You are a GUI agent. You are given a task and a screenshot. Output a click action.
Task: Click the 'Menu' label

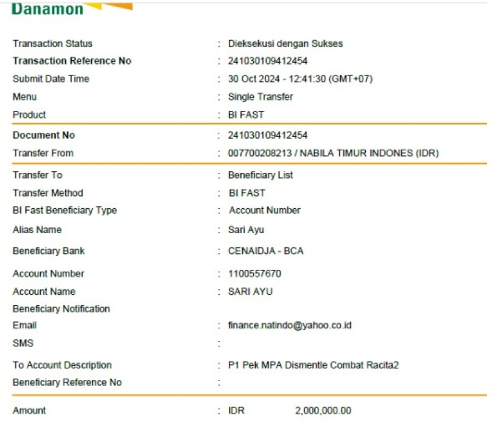(x=24, y=97)
